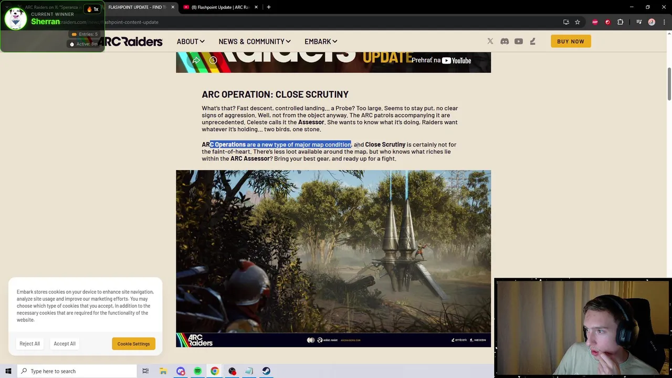Click the bold word Assessor in first paragraph
Image resolution: width=672 pixels, height=378 pixels.
[x=311, y=122]
